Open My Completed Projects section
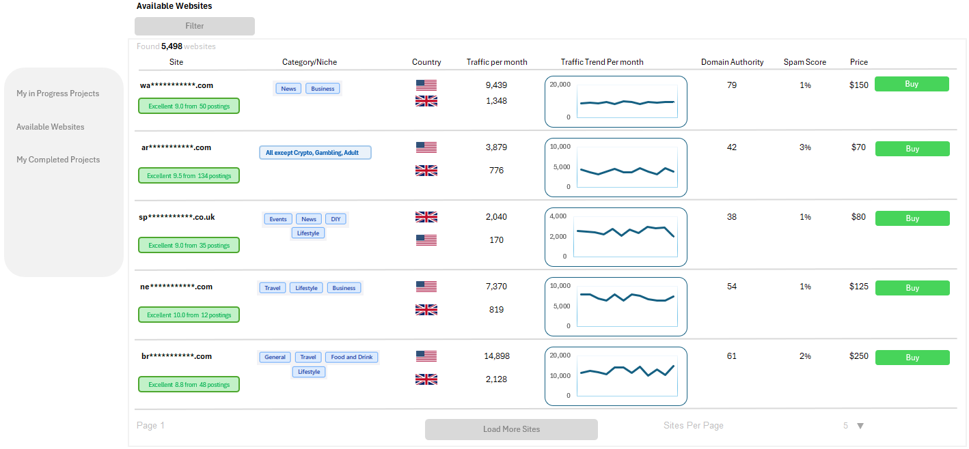This screenshot has height=449, width=969. coord(58,160)
